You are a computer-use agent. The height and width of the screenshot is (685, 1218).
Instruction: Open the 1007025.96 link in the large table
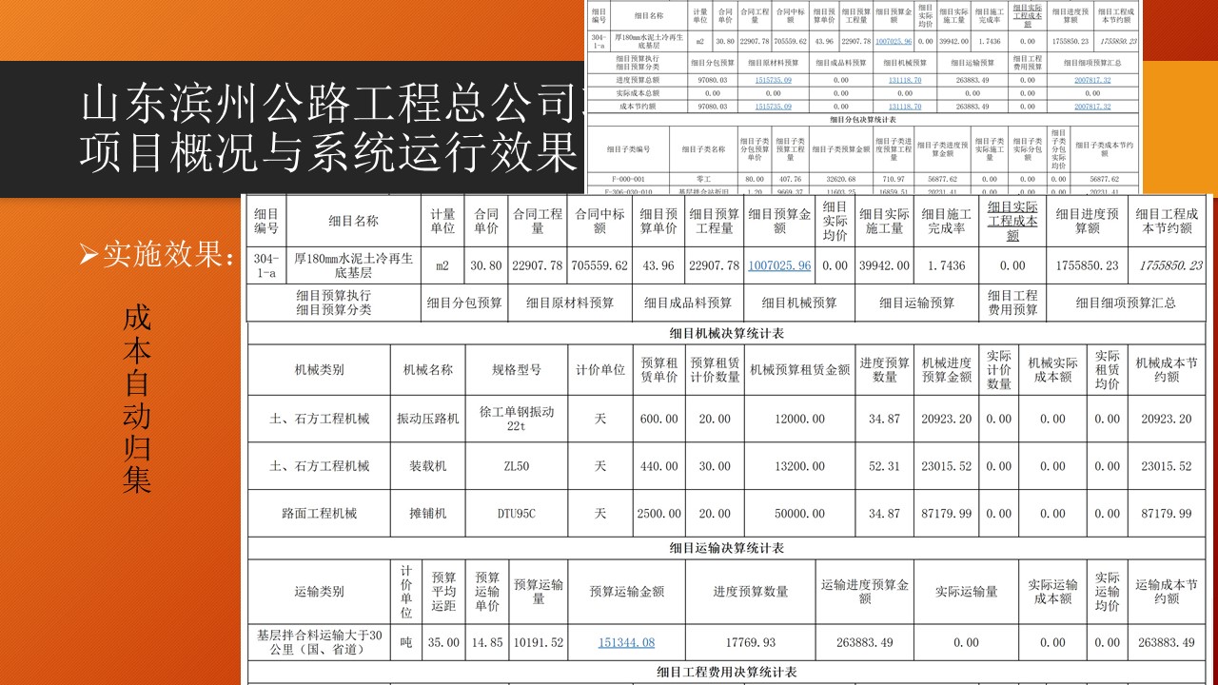(x=779, y=265)
